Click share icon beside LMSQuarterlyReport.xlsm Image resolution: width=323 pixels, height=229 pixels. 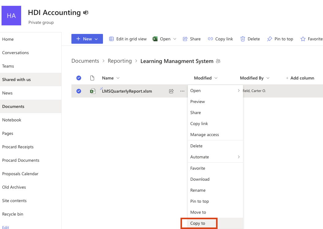pos(171,91)
